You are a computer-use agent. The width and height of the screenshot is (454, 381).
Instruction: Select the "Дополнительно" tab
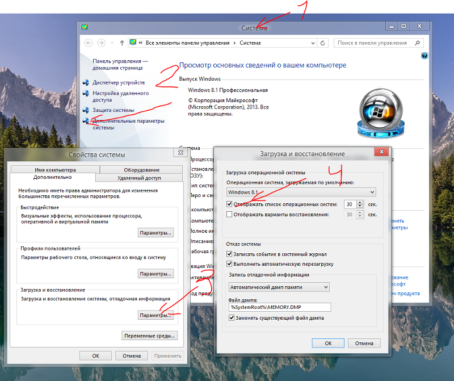pyautogui.click(x=53, y=177)
